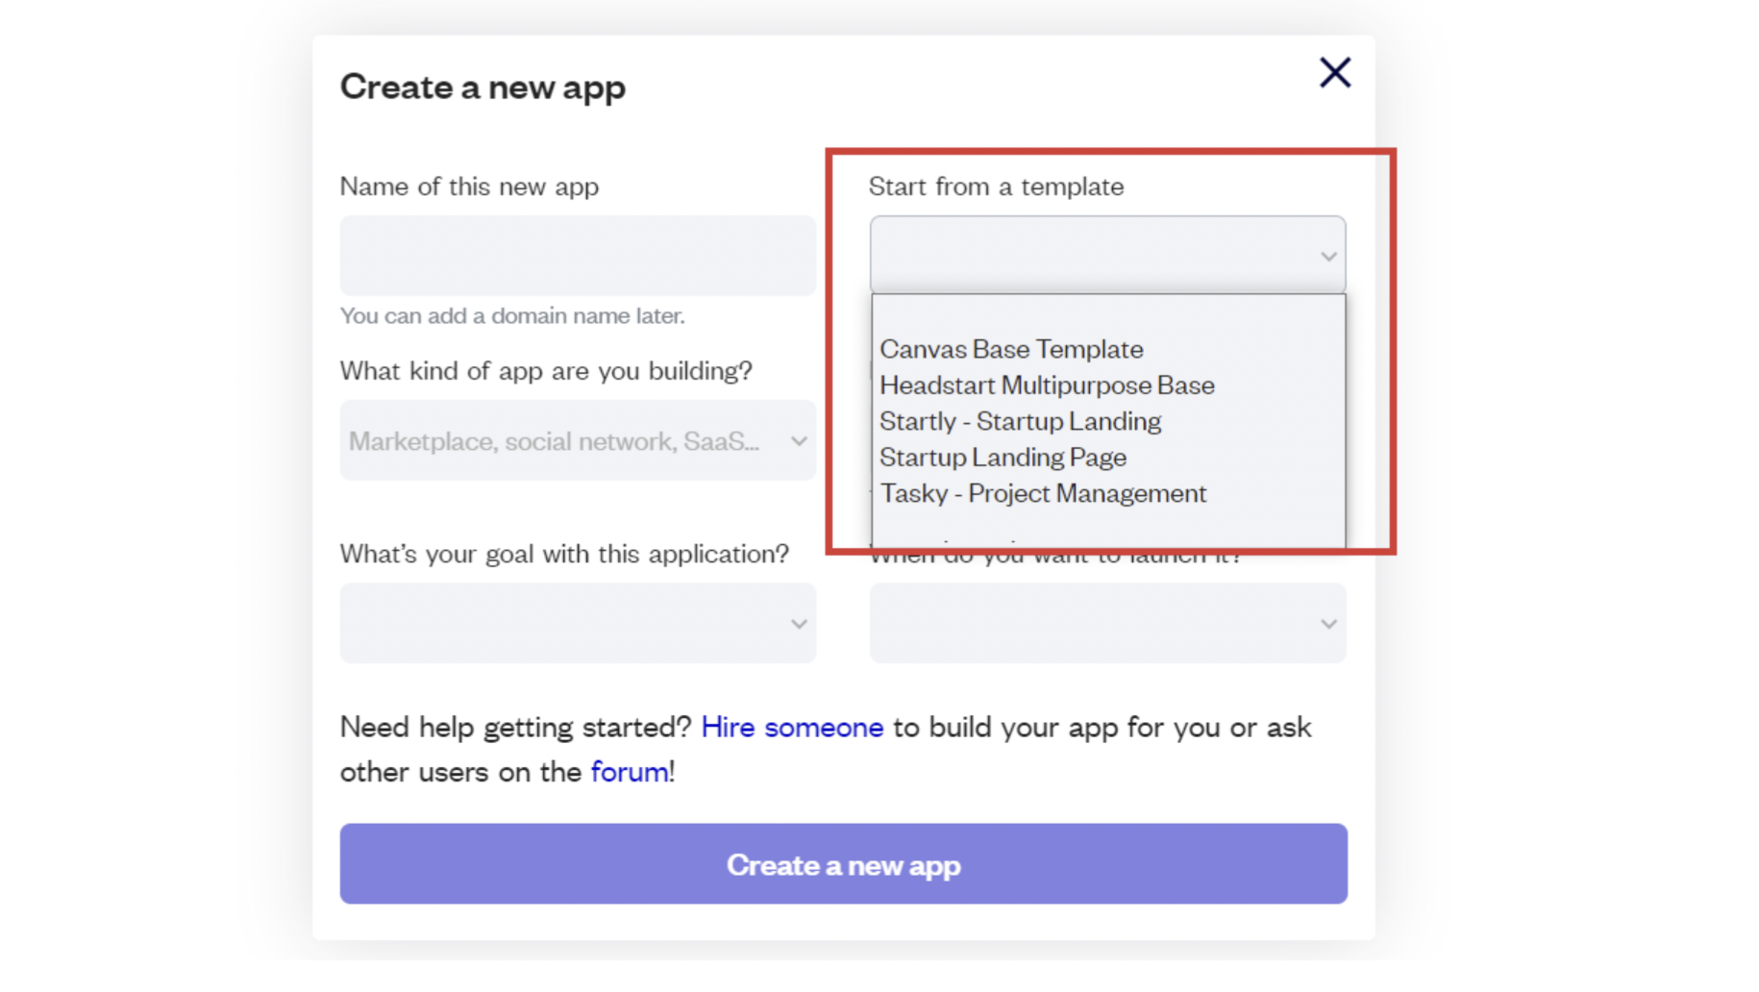Choose Headstart Multipurpose Base template
Image resolution: width=1759 pixels, height=992 pixels.
click(x=1047, y=385)
